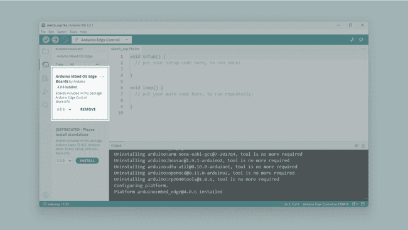Click the '4.0.6 installed' label
Screen dimensions: 408x230
pos(67,87)
